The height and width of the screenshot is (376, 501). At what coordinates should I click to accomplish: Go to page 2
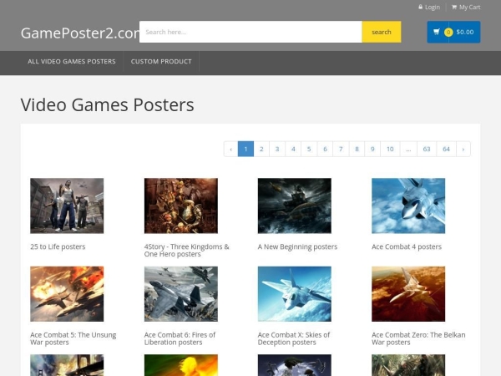[x=261, y=149]
